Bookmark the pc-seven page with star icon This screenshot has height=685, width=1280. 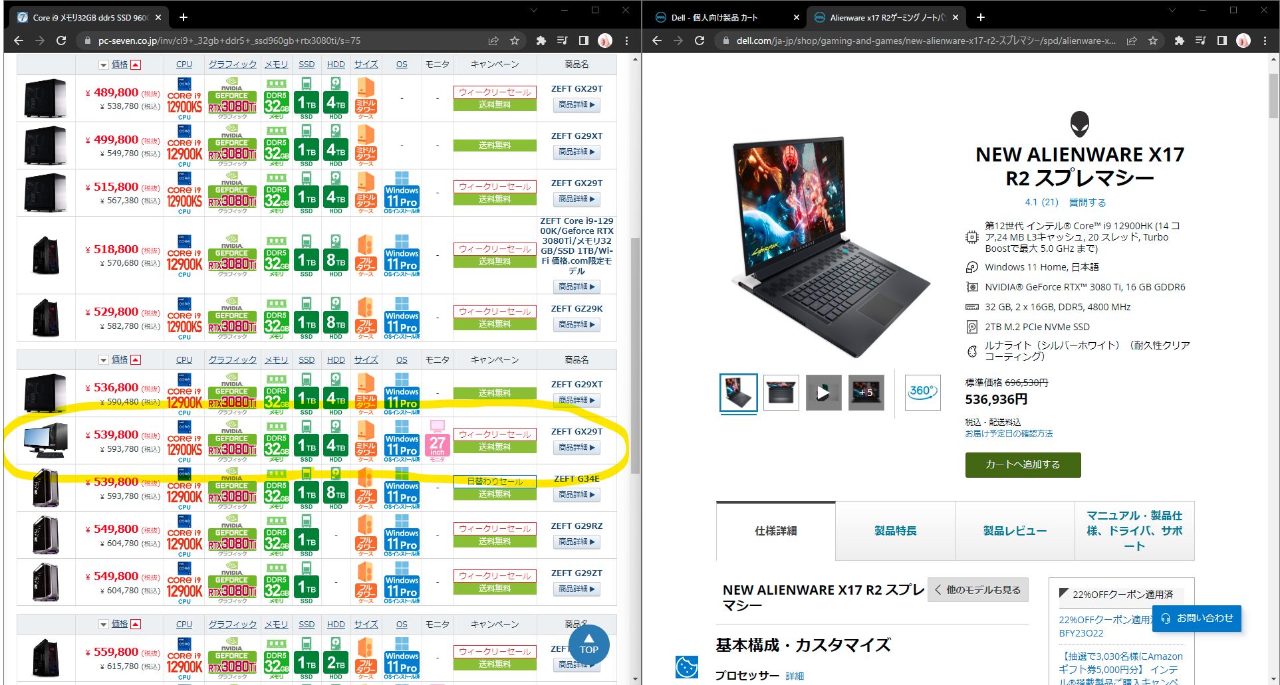515,41
